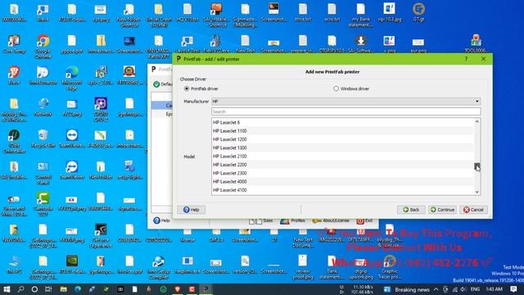The width and height of the screenshot is (524, 295).
Task: Select HP LaserJet 2300 model
Action: [342, 173]
